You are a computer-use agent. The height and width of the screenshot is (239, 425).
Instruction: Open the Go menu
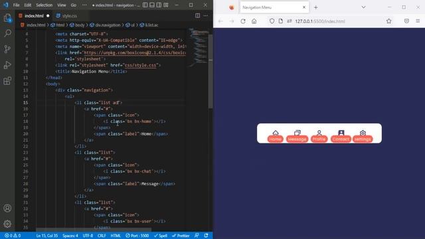(x=74, y=5)
